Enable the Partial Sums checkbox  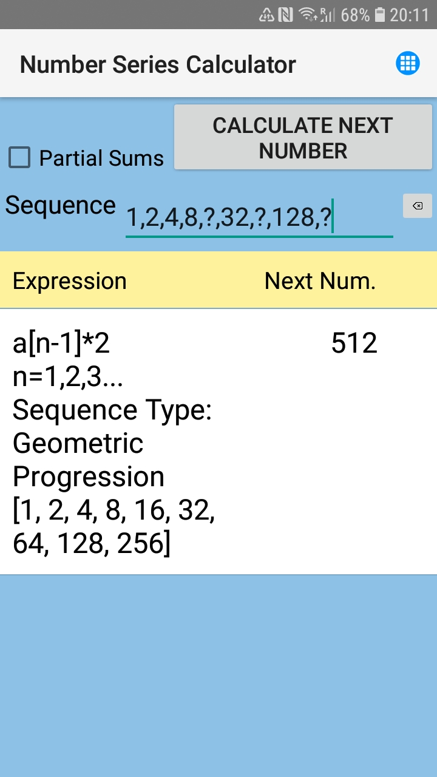click(19, 158)
